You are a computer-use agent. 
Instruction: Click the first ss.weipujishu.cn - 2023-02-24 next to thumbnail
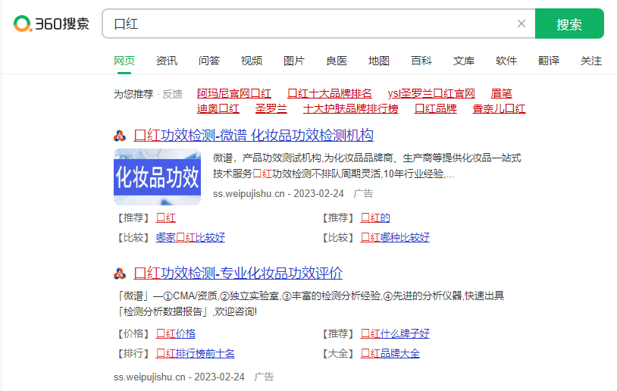pyautogui.click(x=278, y=193)
